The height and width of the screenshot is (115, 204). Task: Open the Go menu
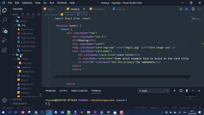click(45, 3)
